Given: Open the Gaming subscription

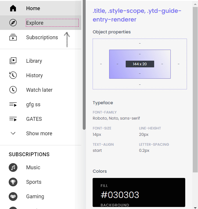Looking at the screenshot, I should 41,197.
